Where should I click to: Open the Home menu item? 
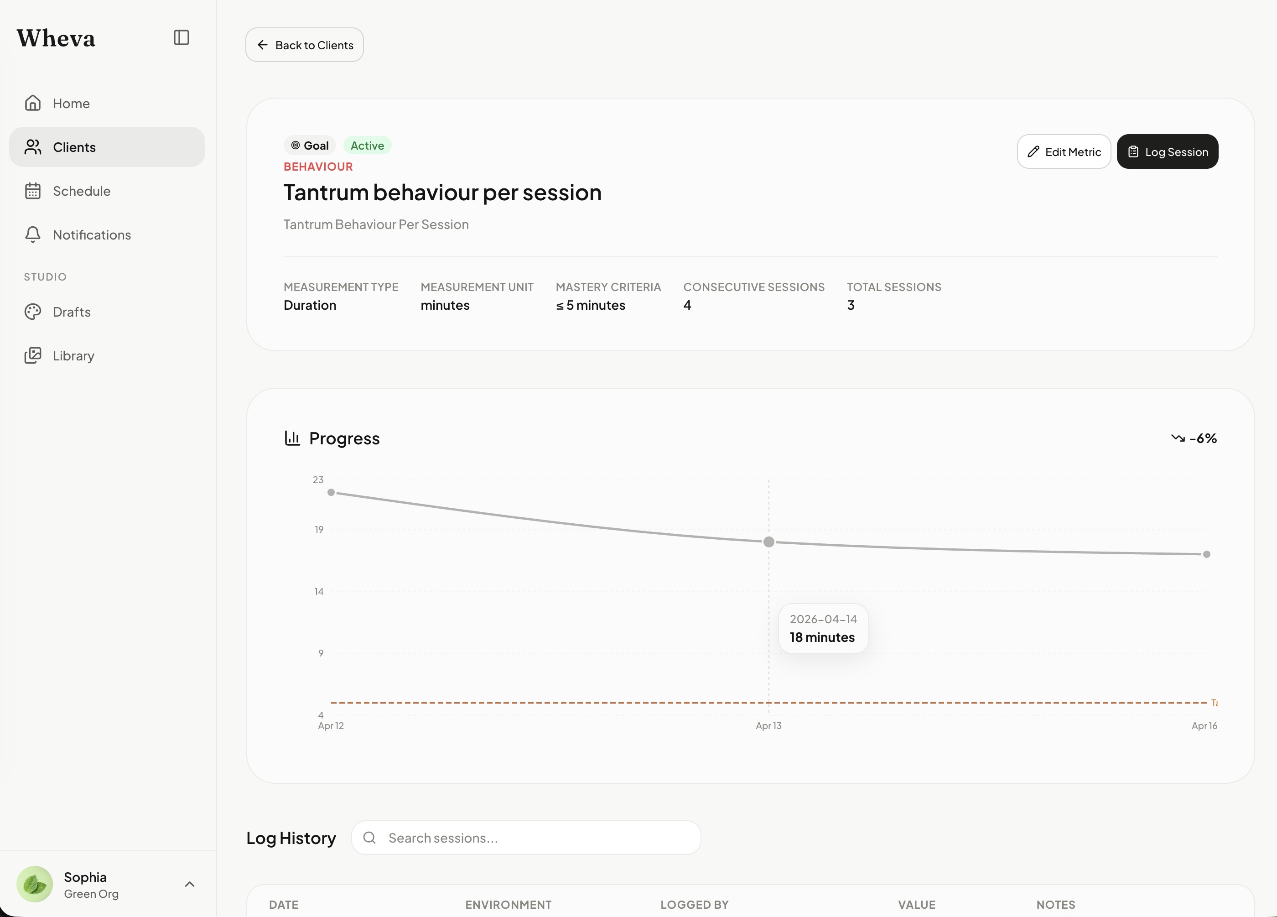click(107, 103)
